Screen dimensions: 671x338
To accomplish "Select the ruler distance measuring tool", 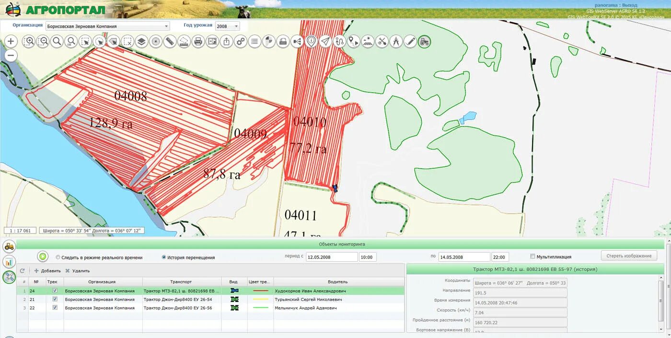I will tap(170, 41).
